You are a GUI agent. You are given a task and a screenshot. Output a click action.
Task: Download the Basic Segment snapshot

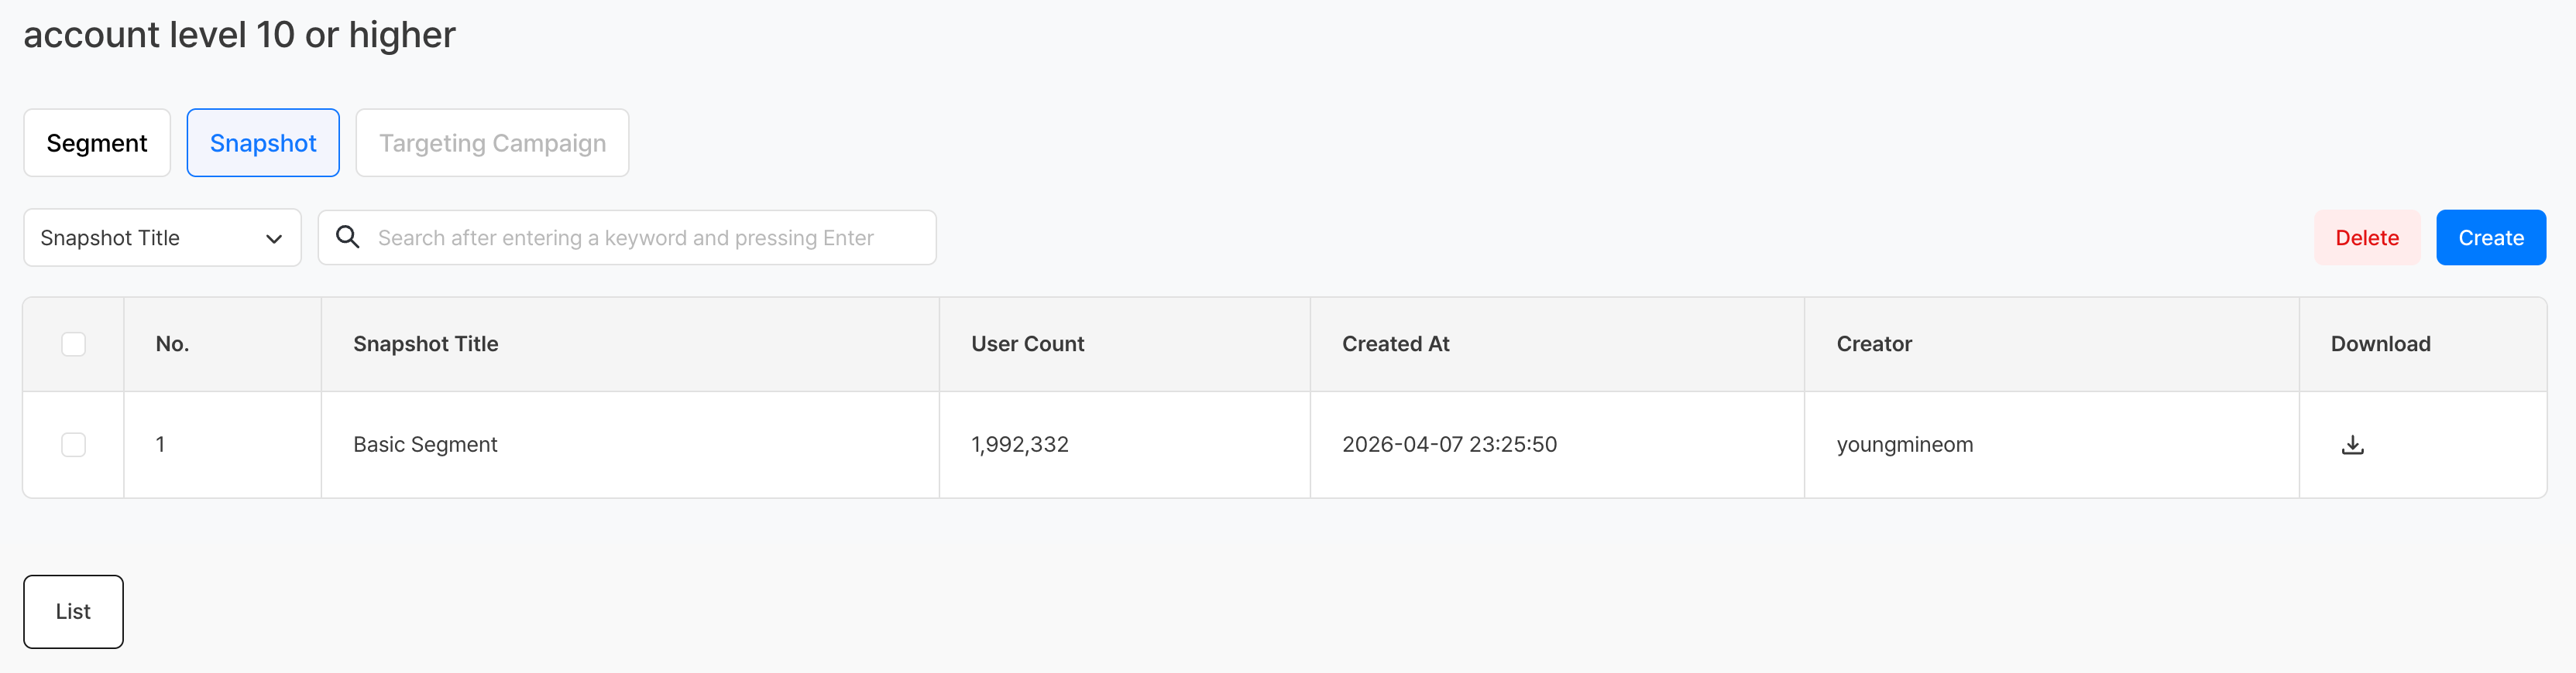pyautogui.click(x=2352, y=446)
